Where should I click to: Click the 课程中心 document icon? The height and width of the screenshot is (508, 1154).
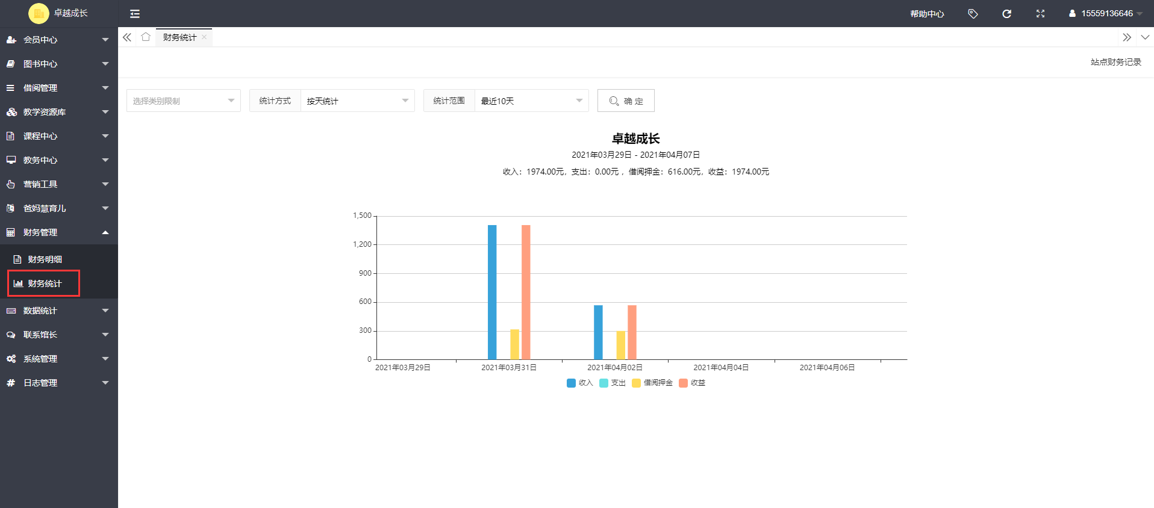10,136
